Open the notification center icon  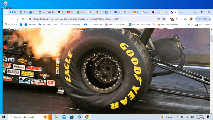click(208, 117)
